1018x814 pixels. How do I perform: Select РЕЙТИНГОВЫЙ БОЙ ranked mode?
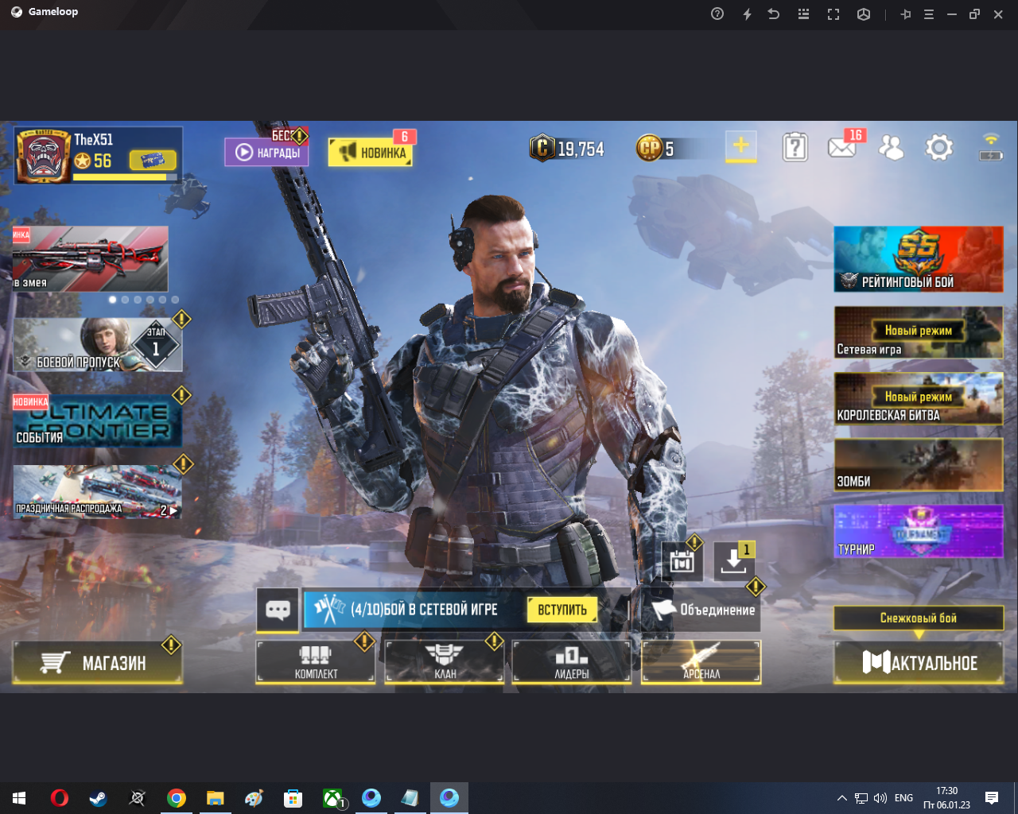pyautogui.click(x=919, y=259)
